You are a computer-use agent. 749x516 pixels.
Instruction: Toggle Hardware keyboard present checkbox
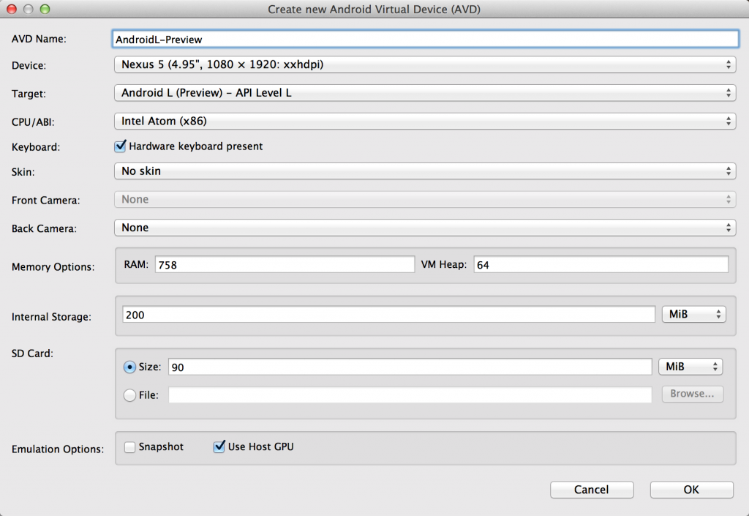[121, 146]
